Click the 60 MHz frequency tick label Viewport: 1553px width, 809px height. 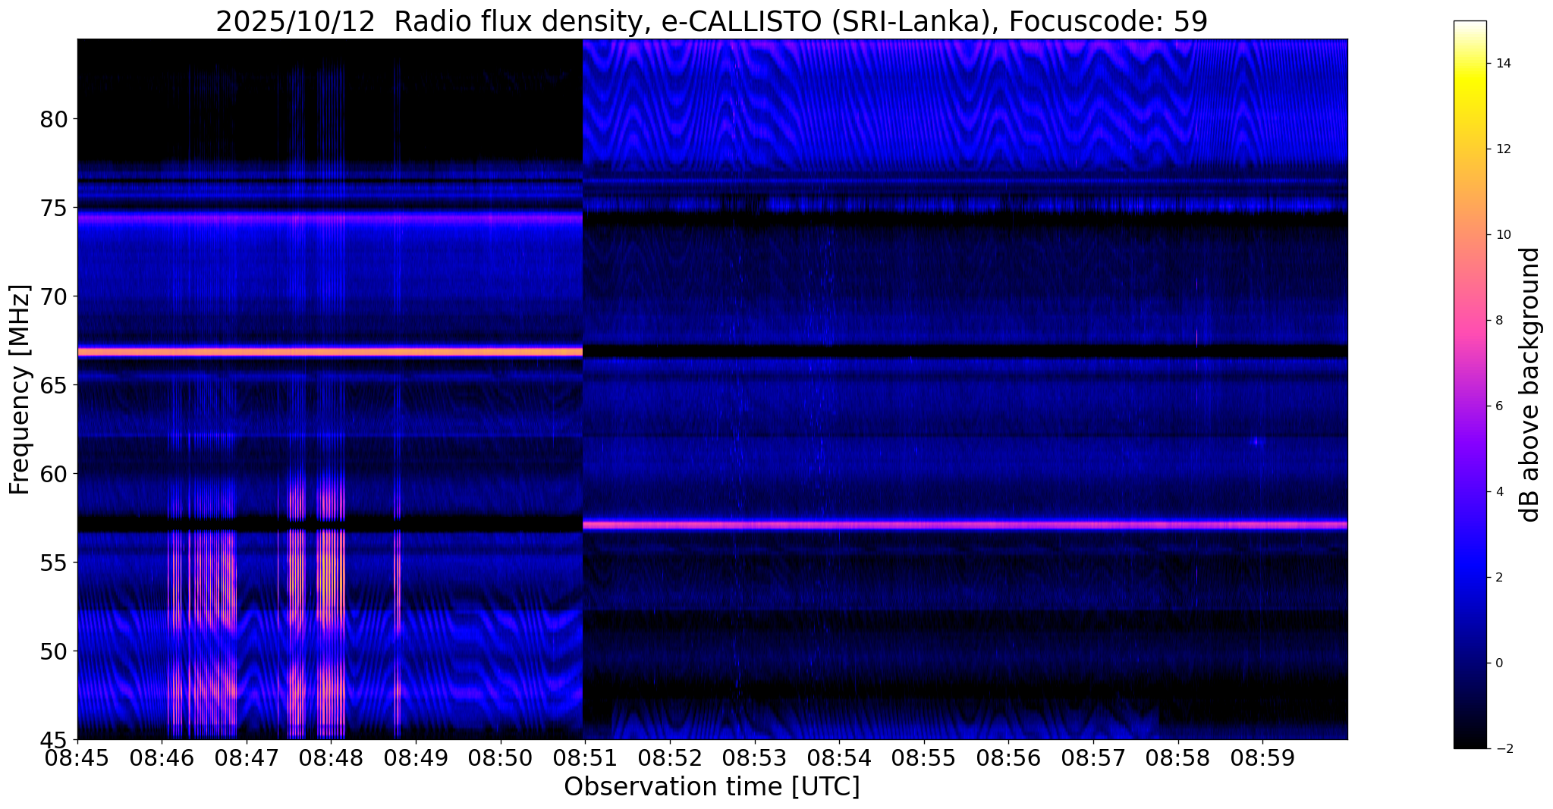55,474
